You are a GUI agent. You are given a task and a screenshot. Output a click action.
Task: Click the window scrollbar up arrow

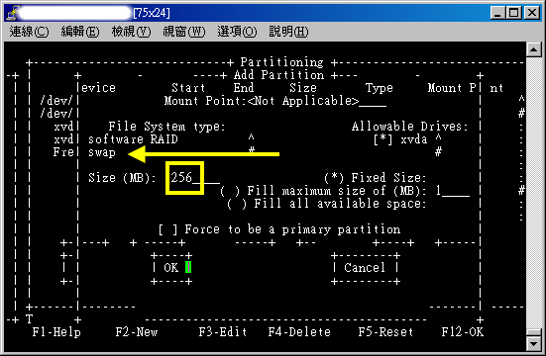coord(533,49)
